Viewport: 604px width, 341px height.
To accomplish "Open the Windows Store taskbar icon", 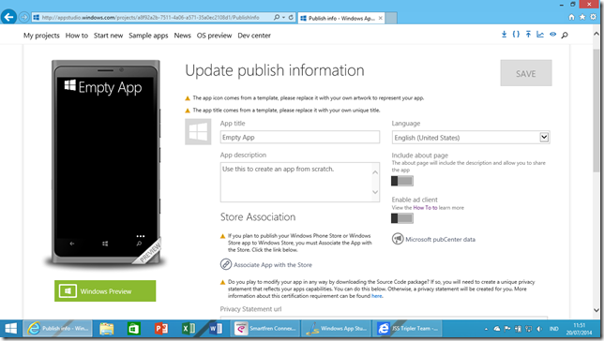I will [x=134, y=329].
